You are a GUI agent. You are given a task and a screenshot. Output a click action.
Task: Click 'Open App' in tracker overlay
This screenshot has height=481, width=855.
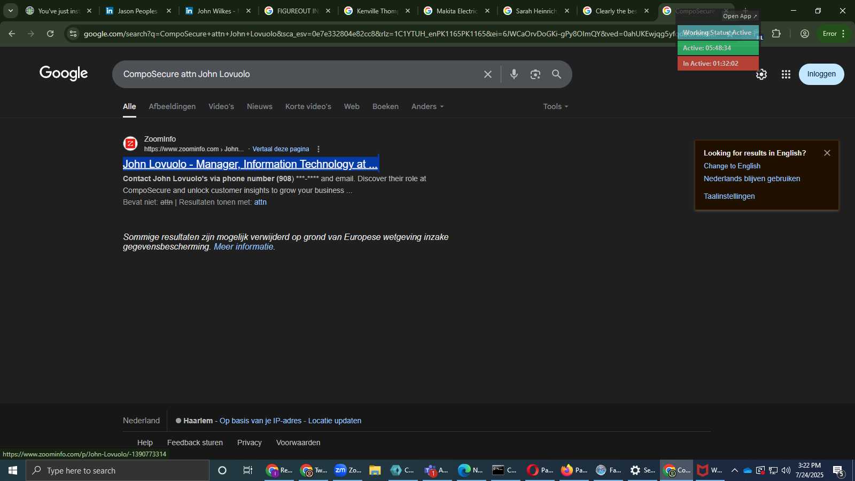pos(740,16)
